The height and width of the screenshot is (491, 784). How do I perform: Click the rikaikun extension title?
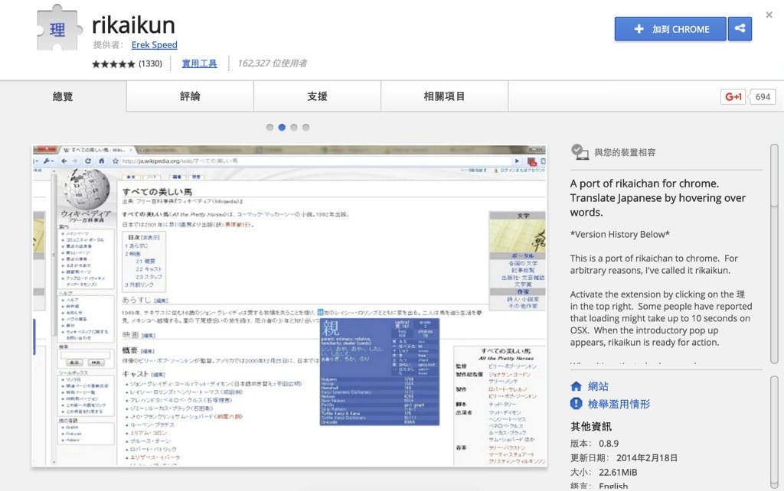click(x=133, y=25)
